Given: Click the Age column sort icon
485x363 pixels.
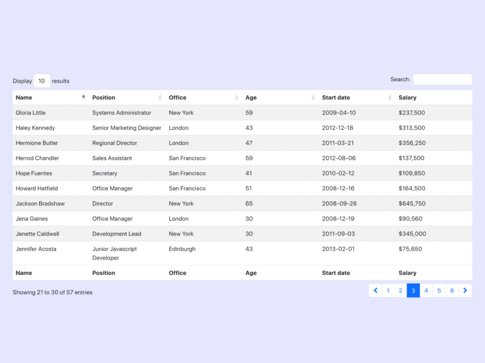Looking at the screenshot, I should [x=313, y=98].
